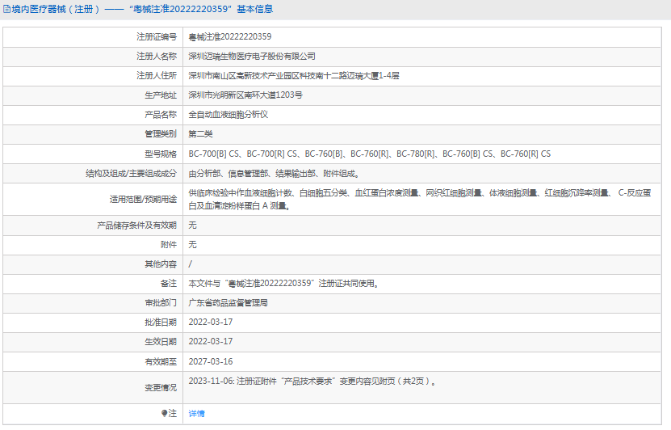Select the 注册证编号 value 粤械注准20222220359 in the table
The image size is (671, 430).
(230, 37)
